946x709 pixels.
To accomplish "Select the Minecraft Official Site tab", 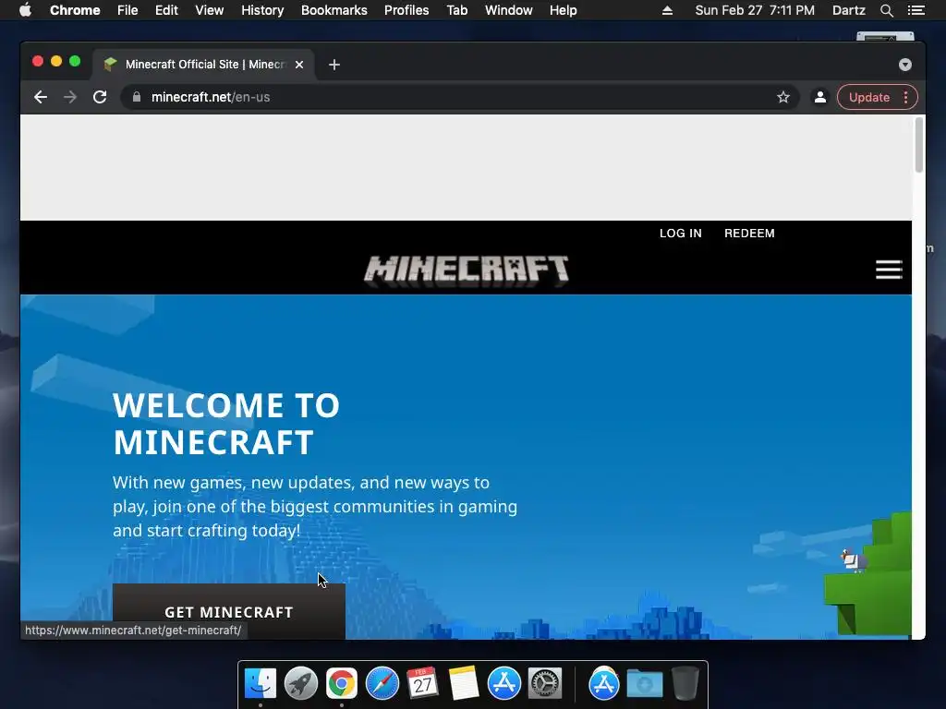I will tap(202, 65).
